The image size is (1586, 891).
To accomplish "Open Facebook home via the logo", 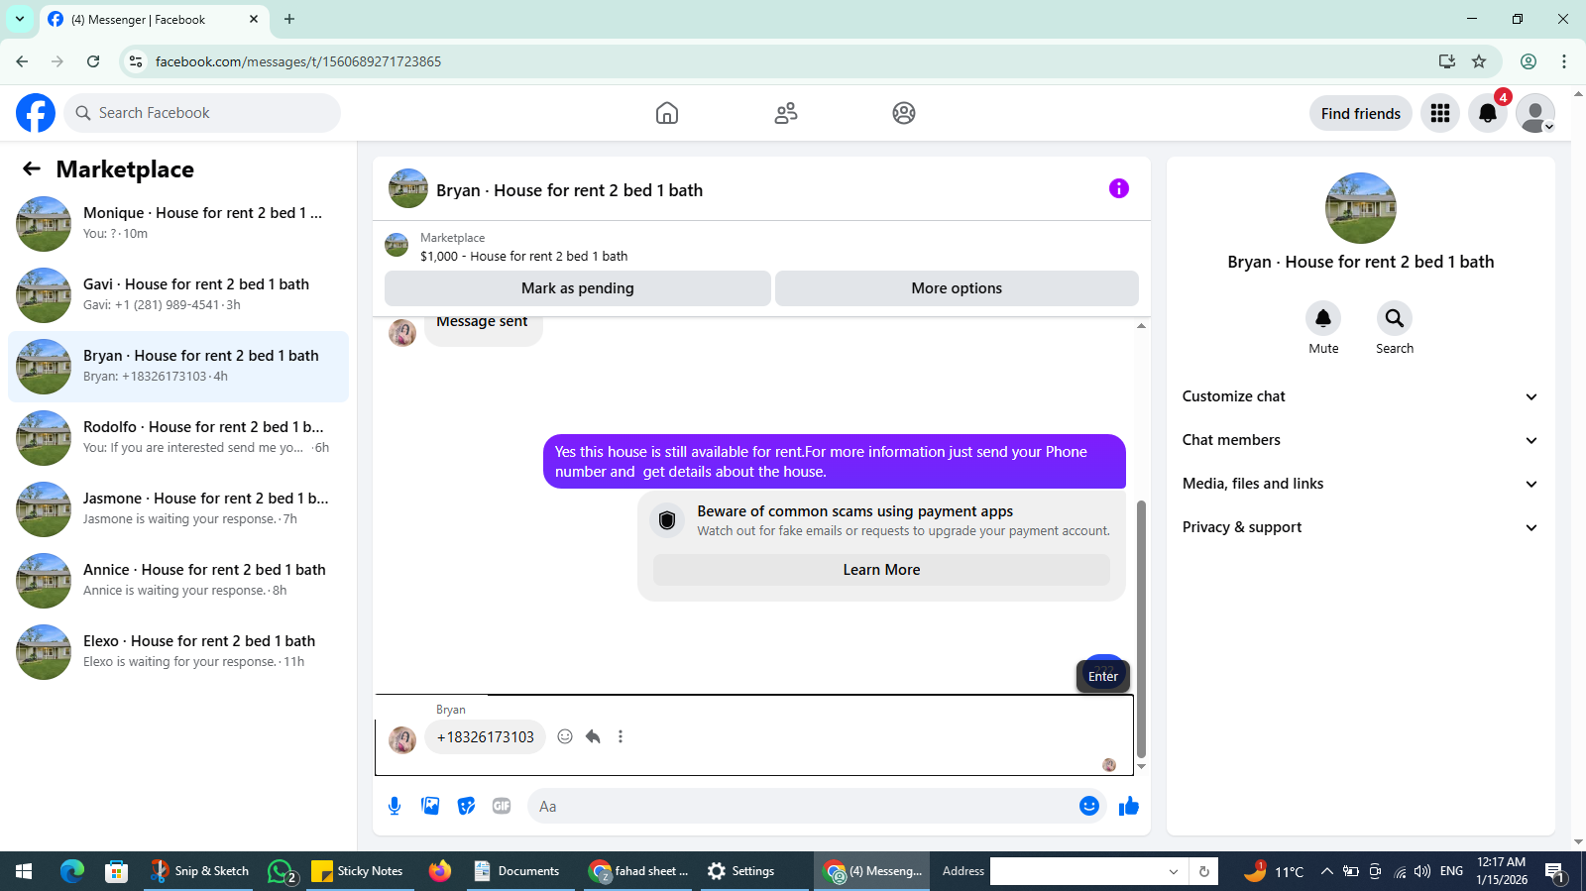I will point(36,113).
